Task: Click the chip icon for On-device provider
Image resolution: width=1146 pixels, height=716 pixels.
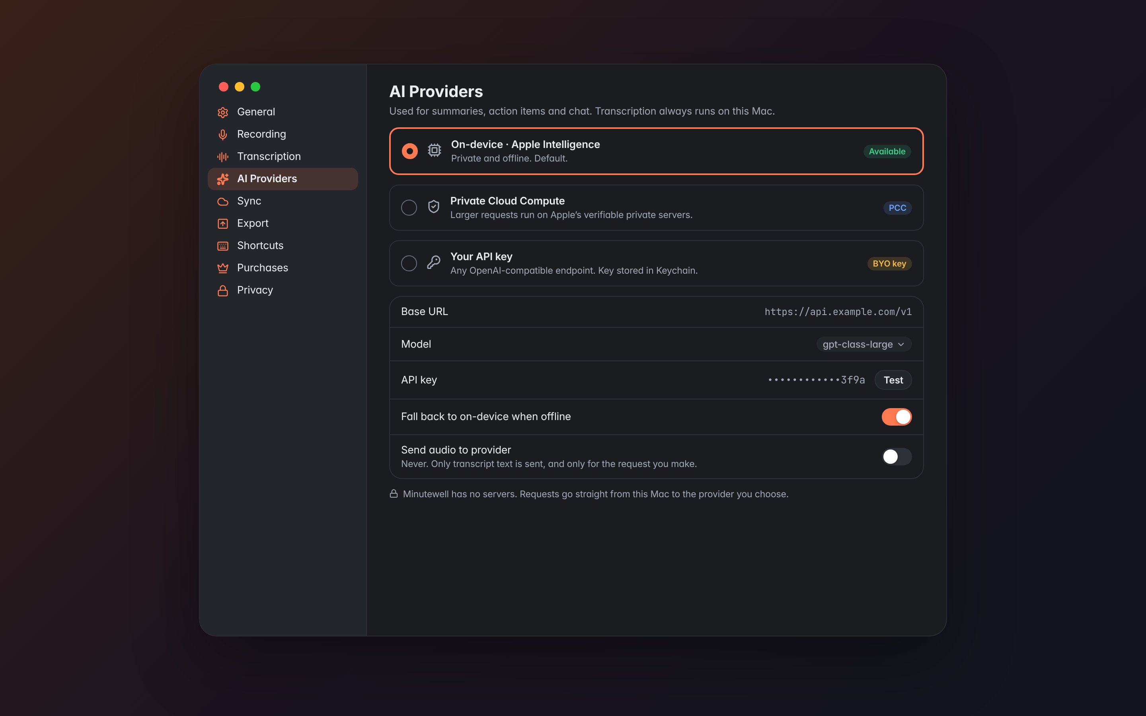Action: click(434, 151)
